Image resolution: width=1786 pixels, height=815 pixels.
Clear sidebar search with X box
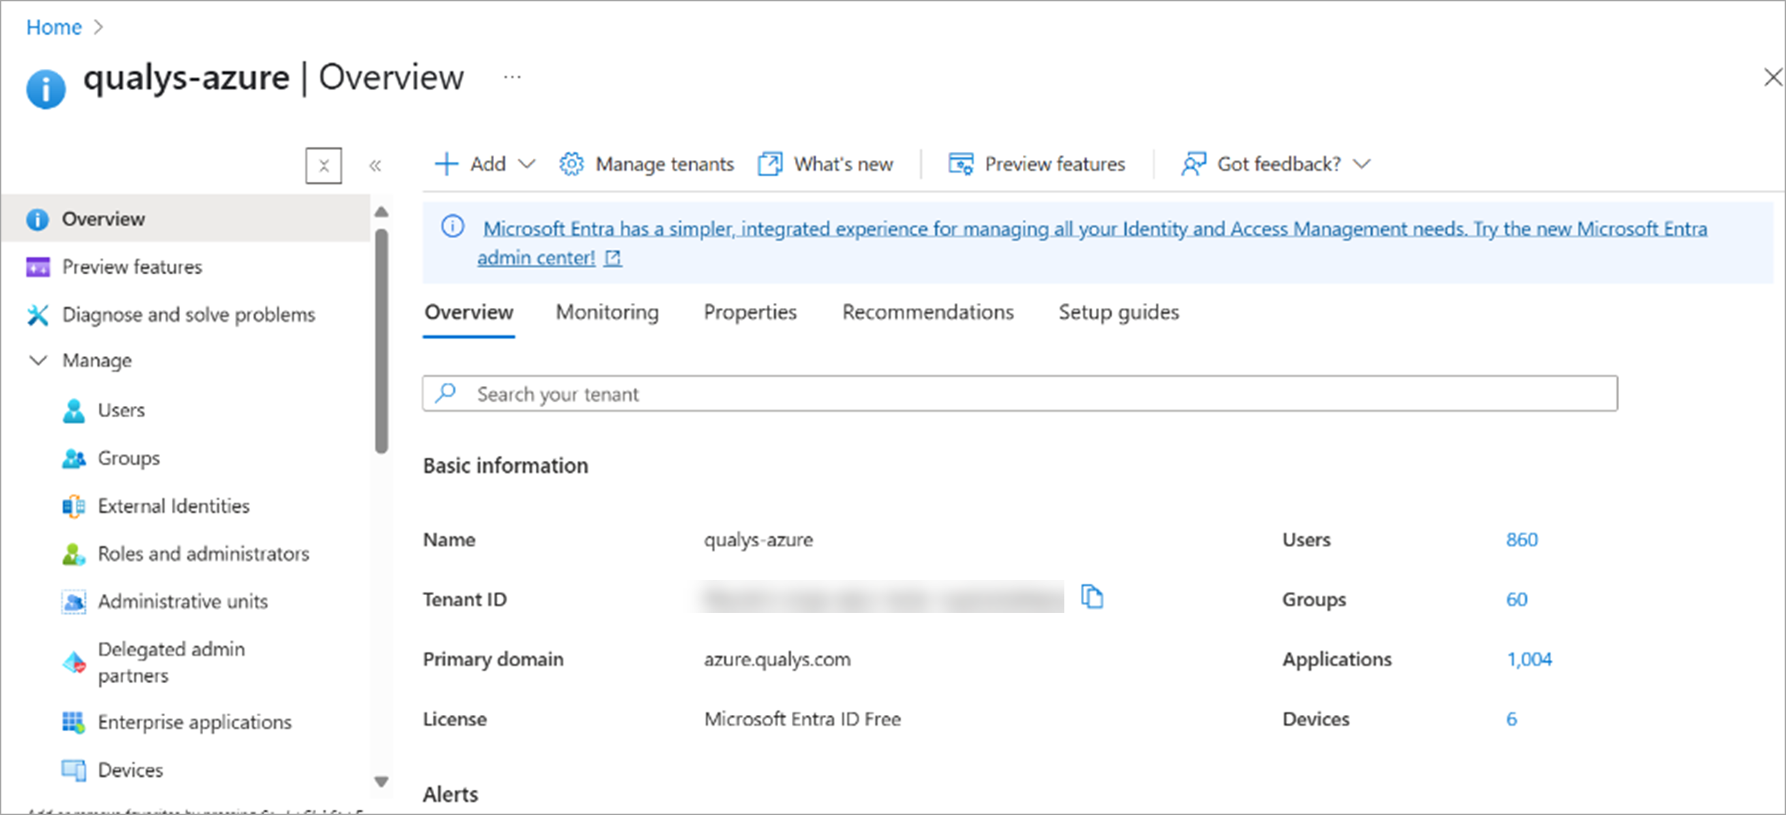click(324, 165)
